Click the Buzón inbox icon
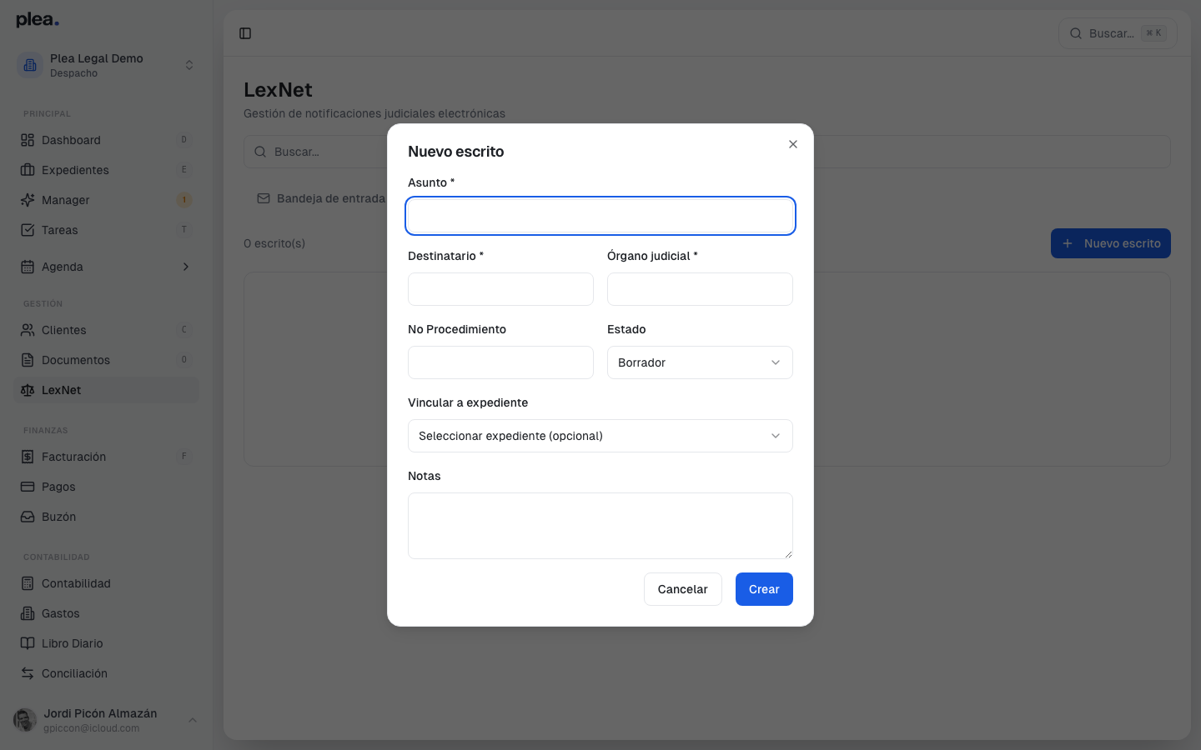 click(28, 517)
